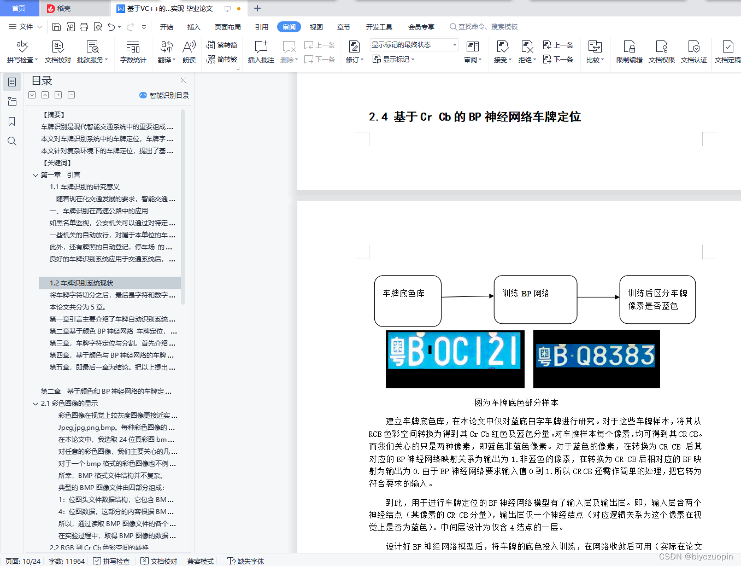Toggle track changes (修订)

pyautogui.click(x=354, y=52)
